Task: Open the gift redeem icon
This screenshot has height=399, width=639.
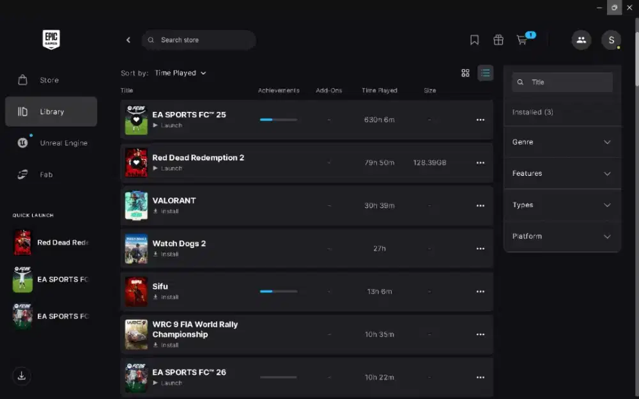Action: coord(498,40)
